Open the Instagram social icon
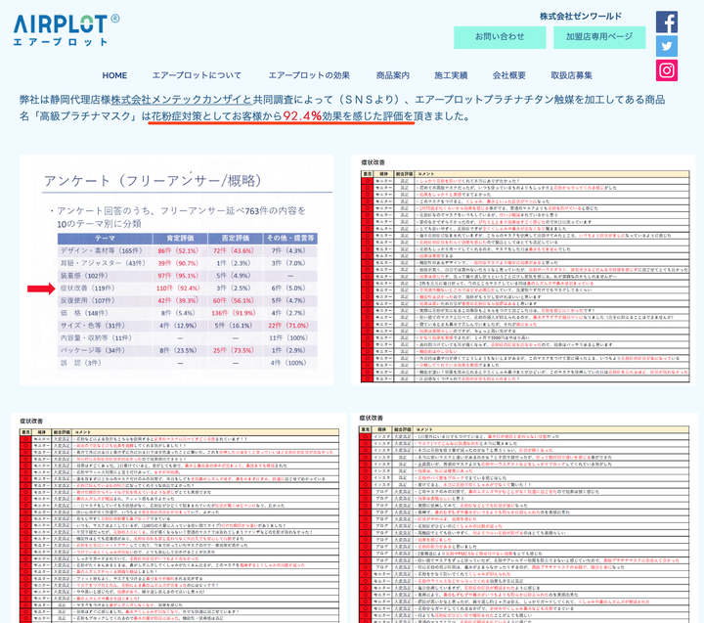 (667, 70)
